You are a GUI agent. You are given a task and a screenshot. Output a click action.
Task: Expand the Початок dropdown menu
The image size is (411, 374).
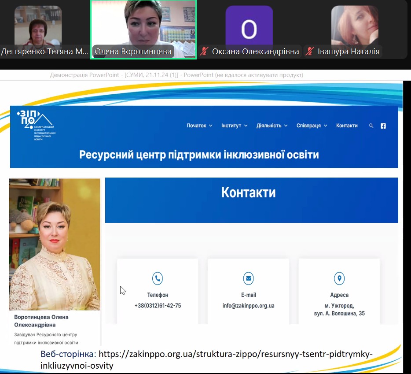tap(199, 126)
